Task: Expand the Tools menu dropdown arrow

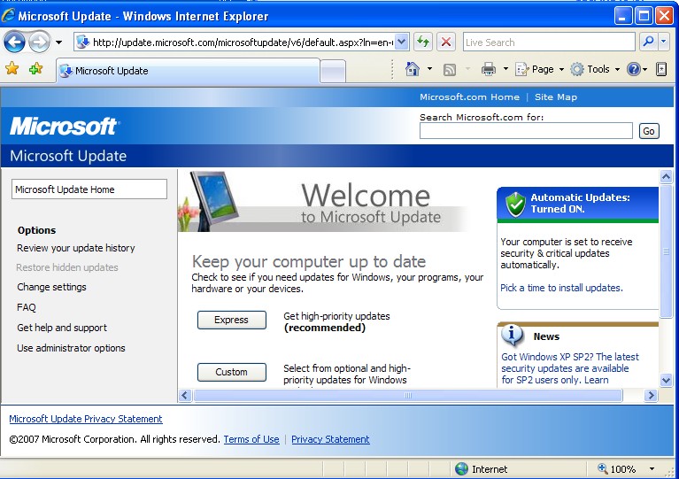Action: click(x=618, y=69)
